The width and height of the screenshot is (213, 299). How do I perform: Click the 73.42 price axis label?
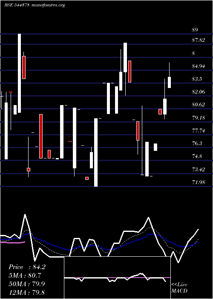pyautogui.click(x=199, y=169)
